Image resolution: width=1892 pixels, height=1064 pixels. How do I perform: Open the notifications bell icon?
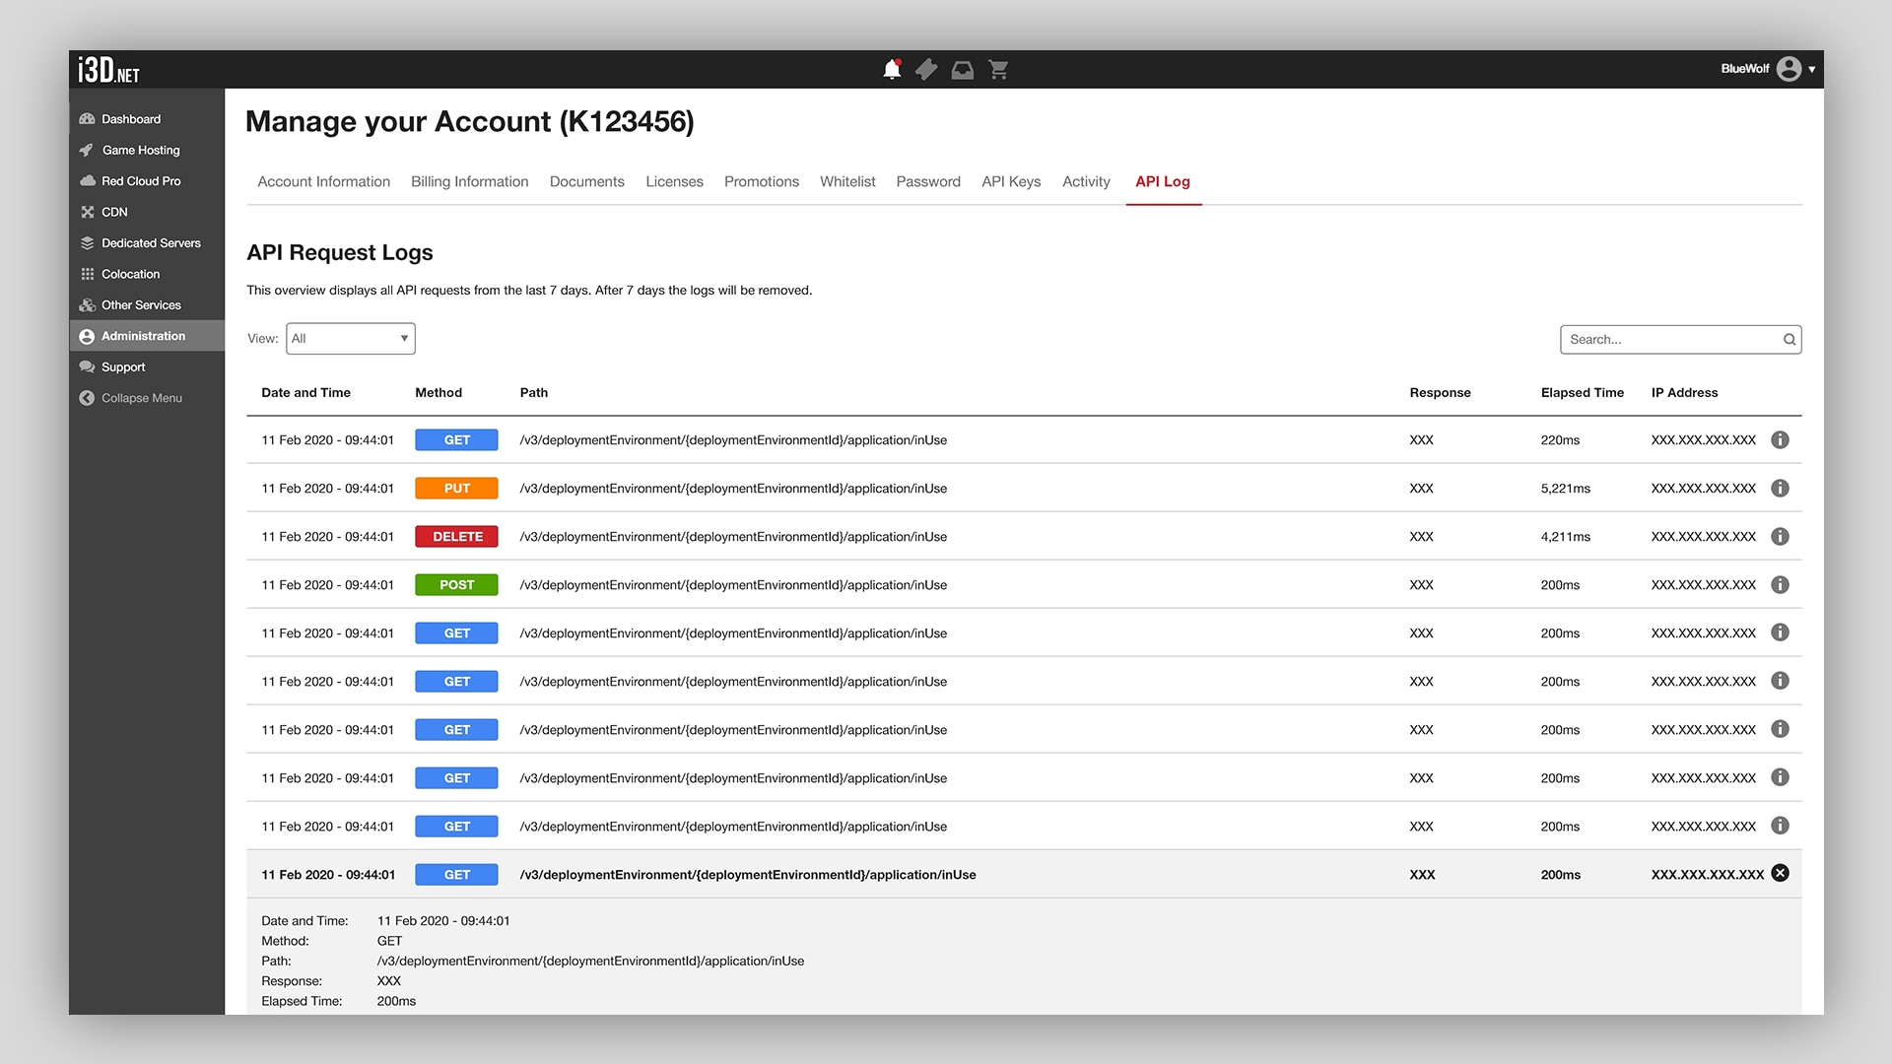[892, 69]
